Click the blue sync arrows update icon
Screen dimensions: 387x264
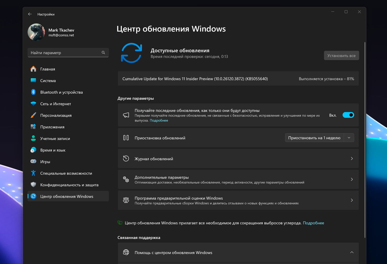[132, 53]
